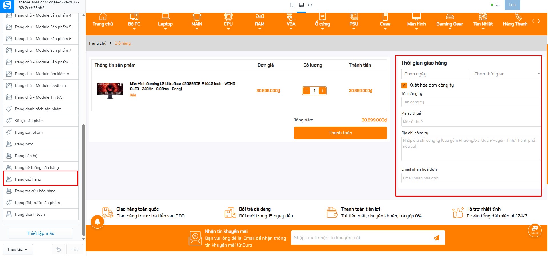Viewport: 548px width, 256px height.
Task: Click the notification bell icon
Action: (x=97, y=222)
